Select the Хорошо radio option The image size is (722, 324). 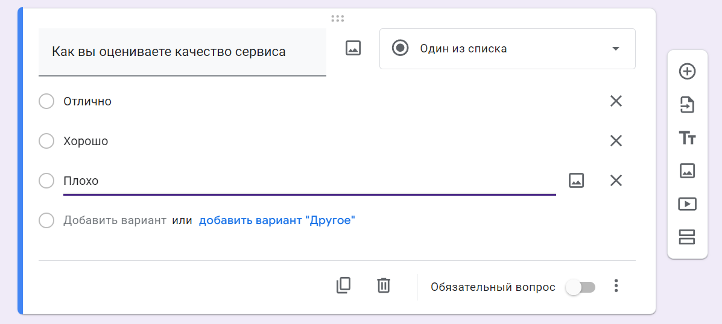point(46,141)
